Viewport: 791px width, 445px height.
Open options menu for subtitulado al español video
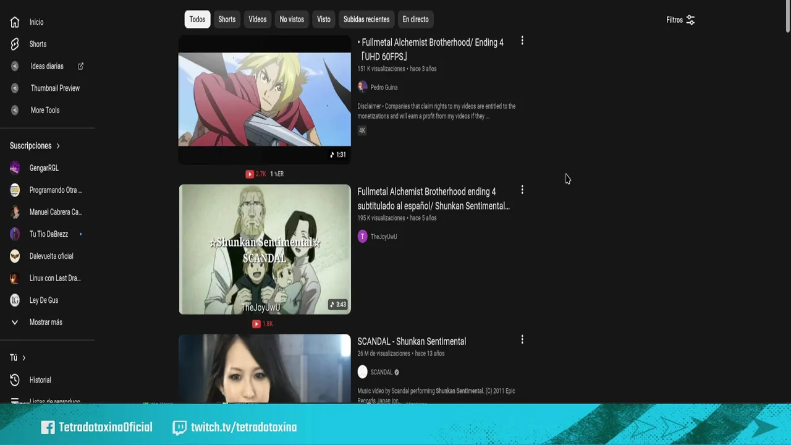click(522, 190)
